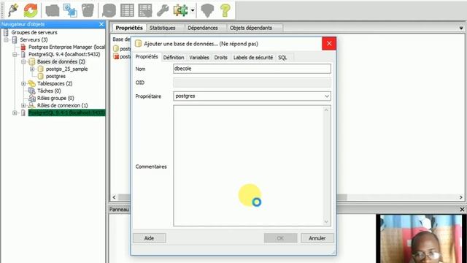The image size is (467, 263).
Task: Close the bottom Panneau pane
Action: [462, 210]
